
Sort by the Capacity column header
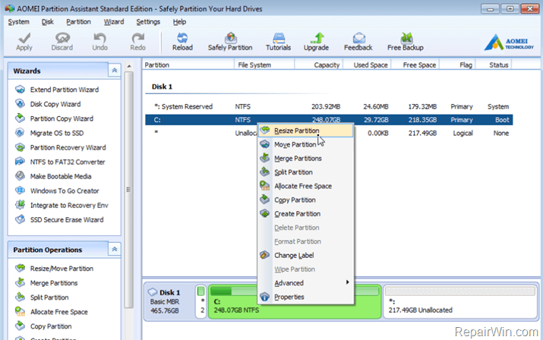point(319,65)
